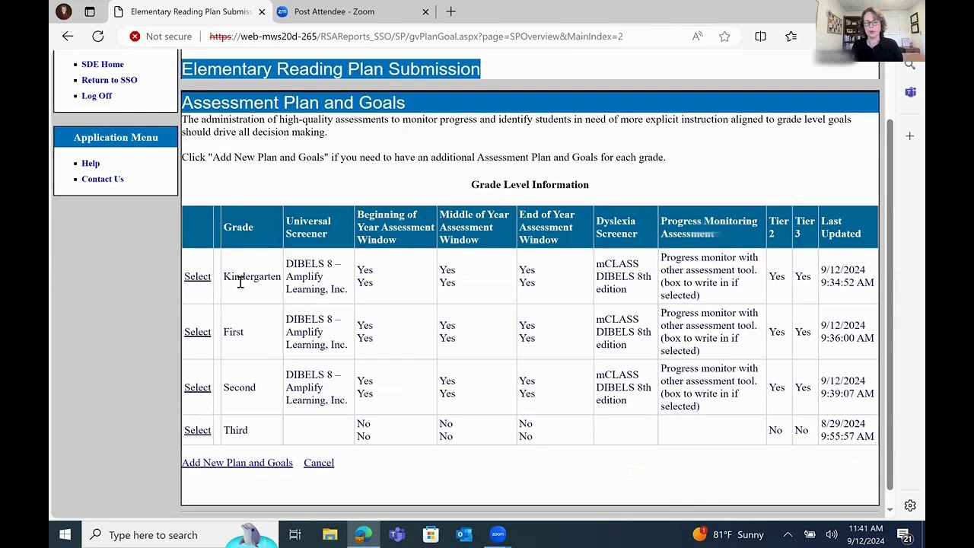Open weather widget showing 81°F Sunny
Image resolution: width=974 pixels, height=548 pixels.
pos(727,534)
